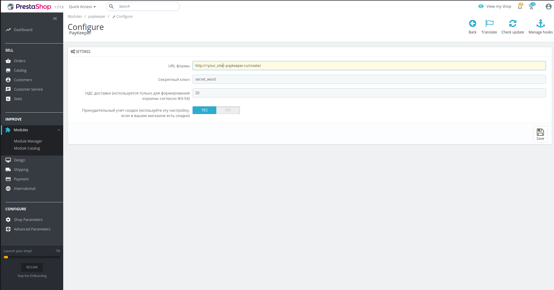Viewport: 554px width, 290px height.
Task: Click View my shop eye link
Action: (495, 7)
